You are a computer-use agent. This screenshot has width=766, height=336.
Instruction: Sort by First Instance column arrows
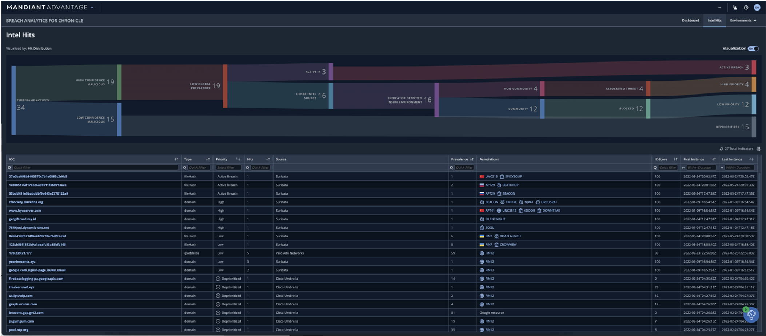pos(714,159)
